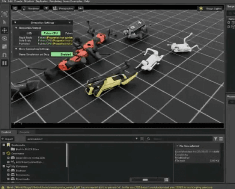Collapse the More Simulation Settings section
235x189 pixels.
(16, 49)
